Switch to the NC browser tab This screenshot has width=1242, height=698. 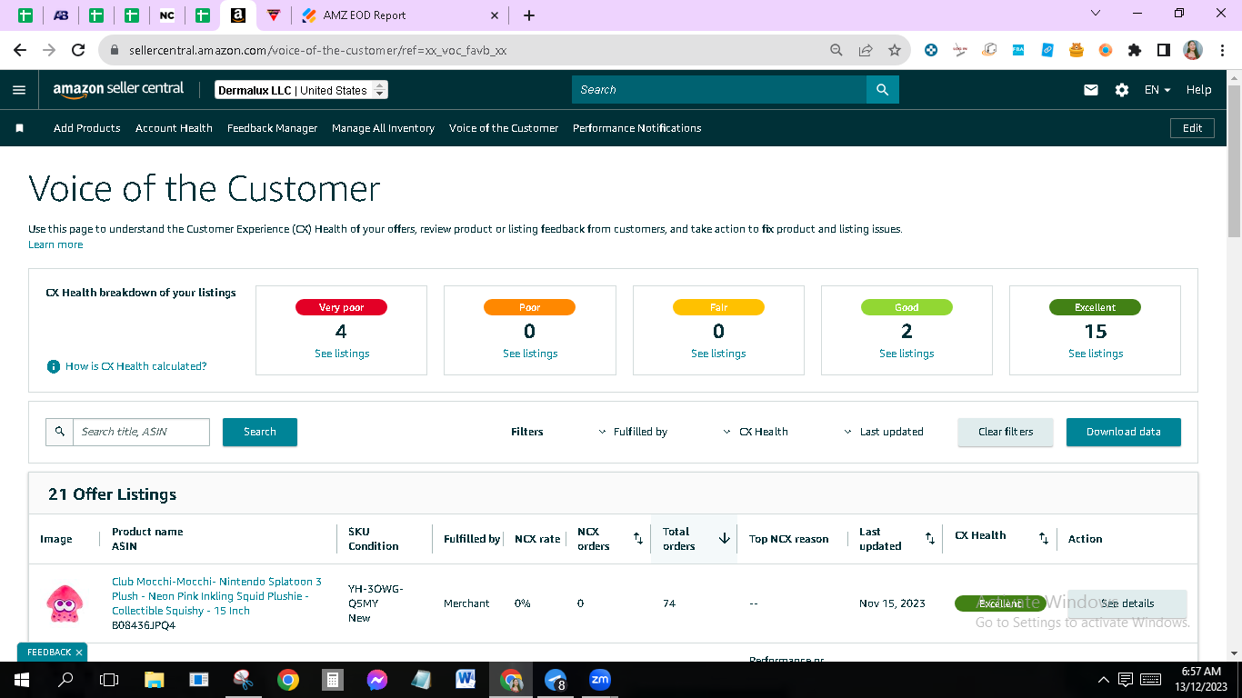(166, 15)
